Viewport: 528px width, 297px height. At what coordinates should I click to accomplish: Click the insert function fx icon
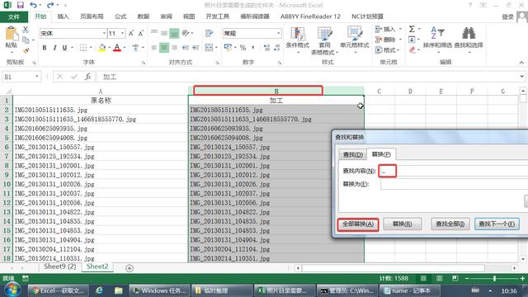click(x=88, y=77)
